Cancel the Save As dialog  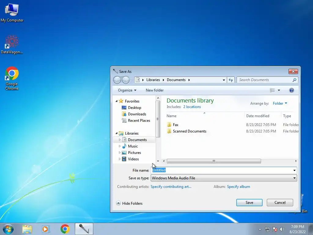[280, 203]
